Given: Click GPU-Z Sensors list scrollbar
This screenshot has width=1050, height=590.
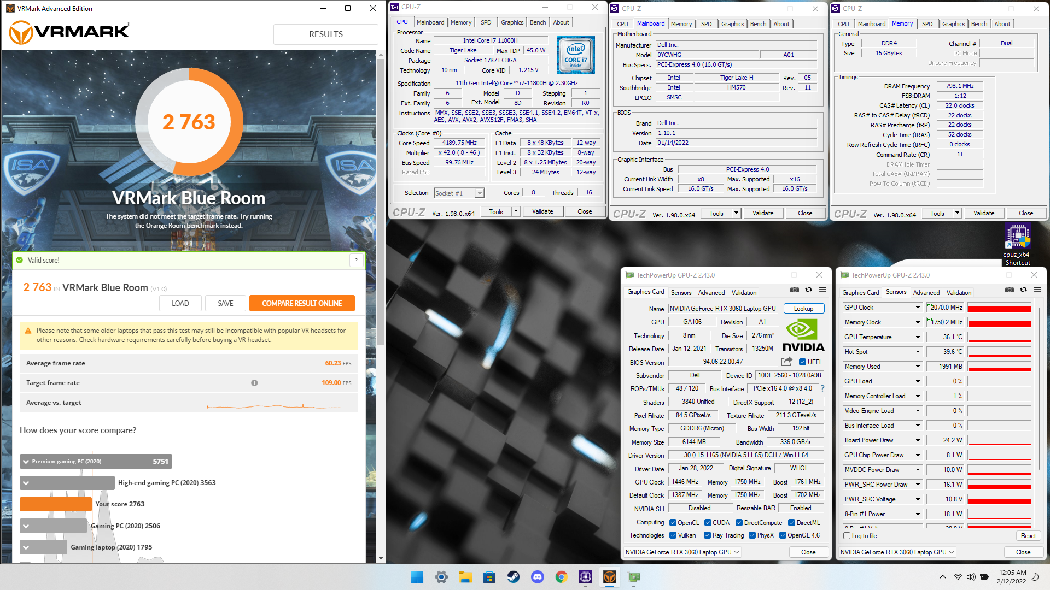Looking at the screenshot, I should (x=1038, y=388).
